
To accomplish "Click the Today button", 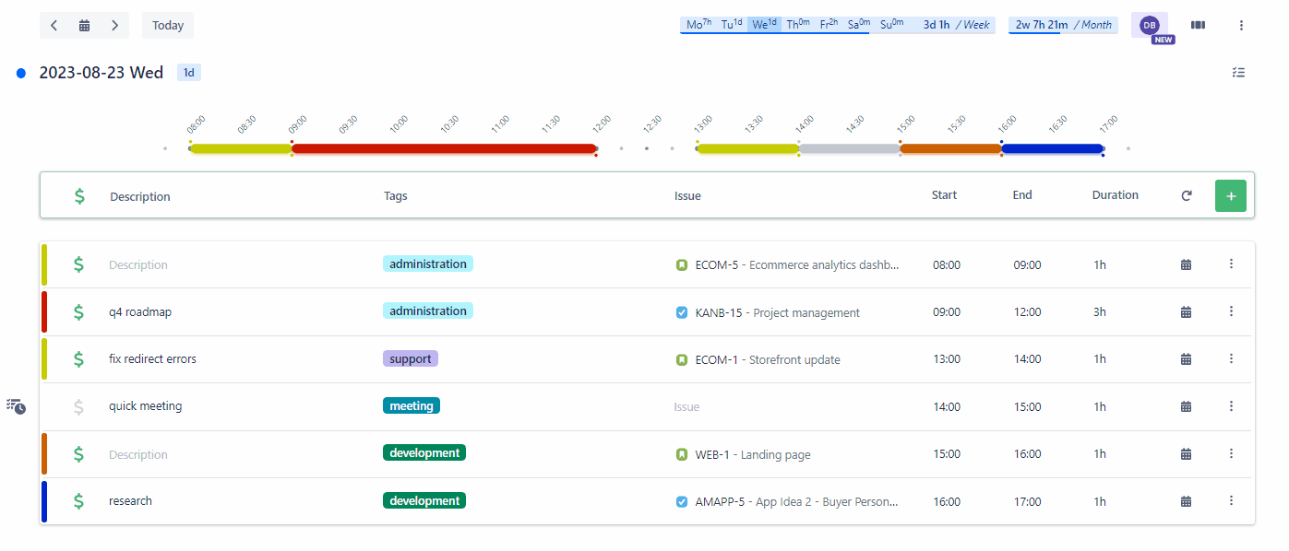I will point(168,26).
